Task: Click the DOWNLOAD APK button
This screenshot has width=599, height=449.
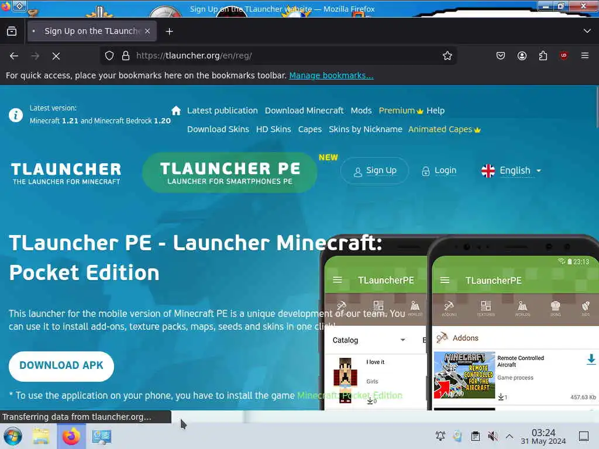Action: tap(61, 366)
